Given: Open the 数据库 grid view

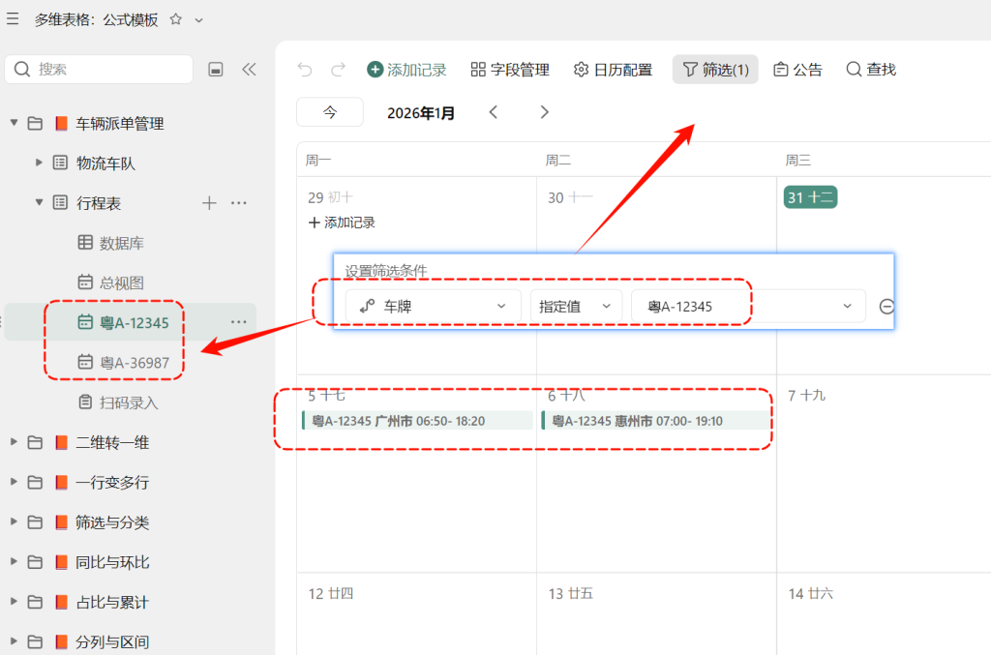Looking at the screenshot, I should (111, 243).
